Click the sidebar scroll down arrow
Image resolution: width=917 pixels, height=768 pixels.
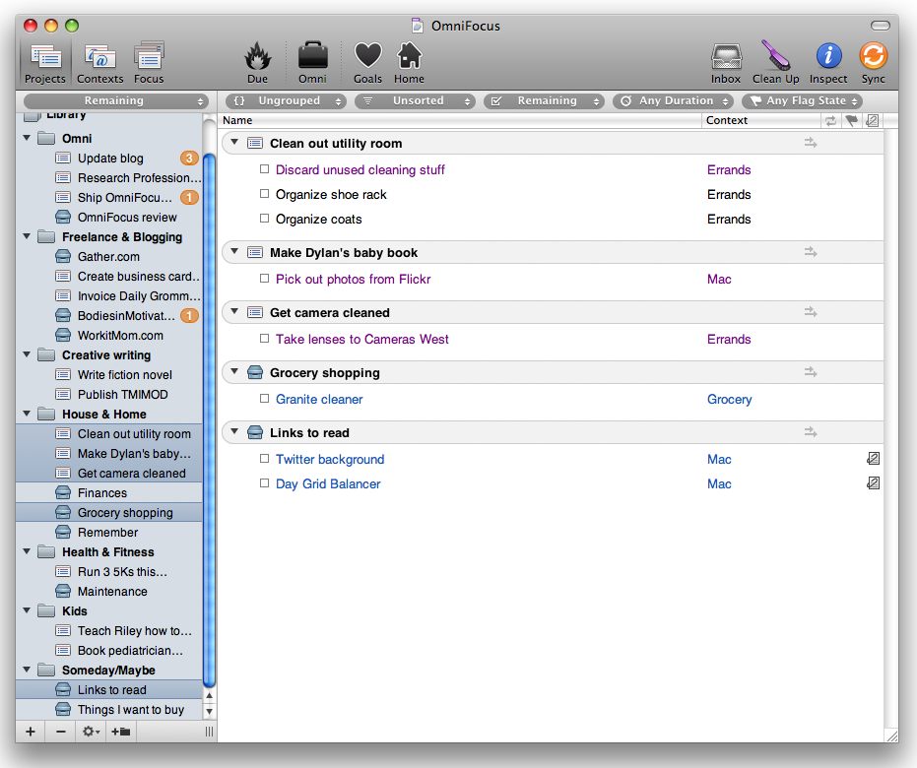click(x=209, y=711)
